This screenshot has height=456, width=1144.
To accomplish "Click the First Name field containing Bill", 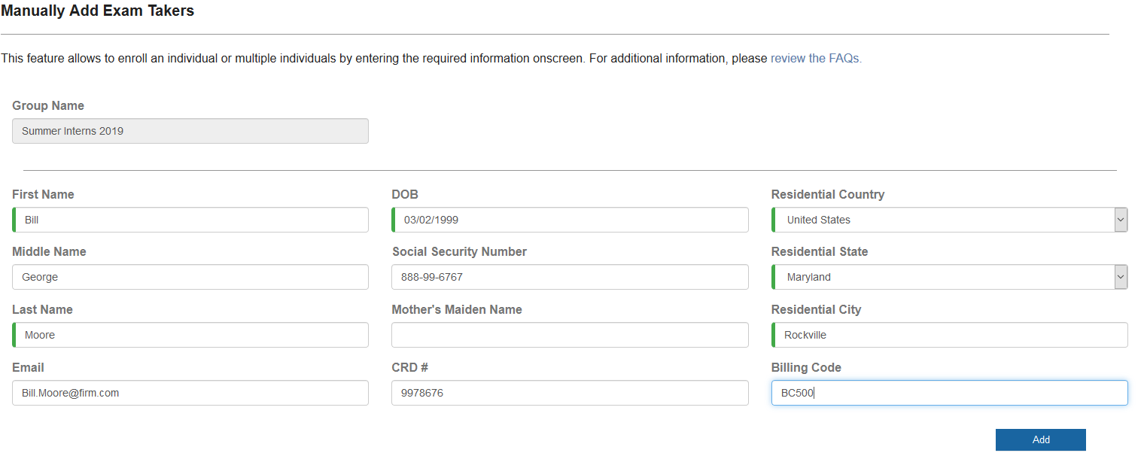I will point(191,220).
